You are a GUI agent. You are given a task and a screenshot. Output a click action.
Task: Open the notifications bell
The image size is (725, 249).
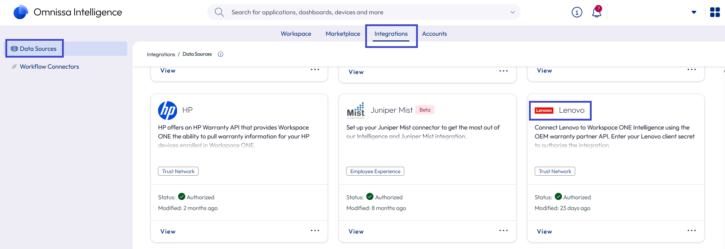(x=597, y=12)
